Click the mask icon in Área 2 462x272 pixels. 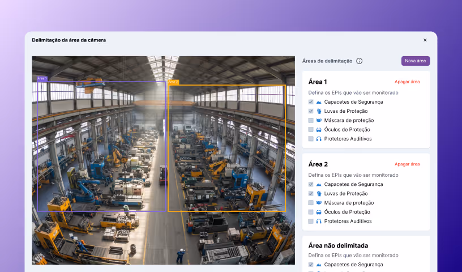319,203
